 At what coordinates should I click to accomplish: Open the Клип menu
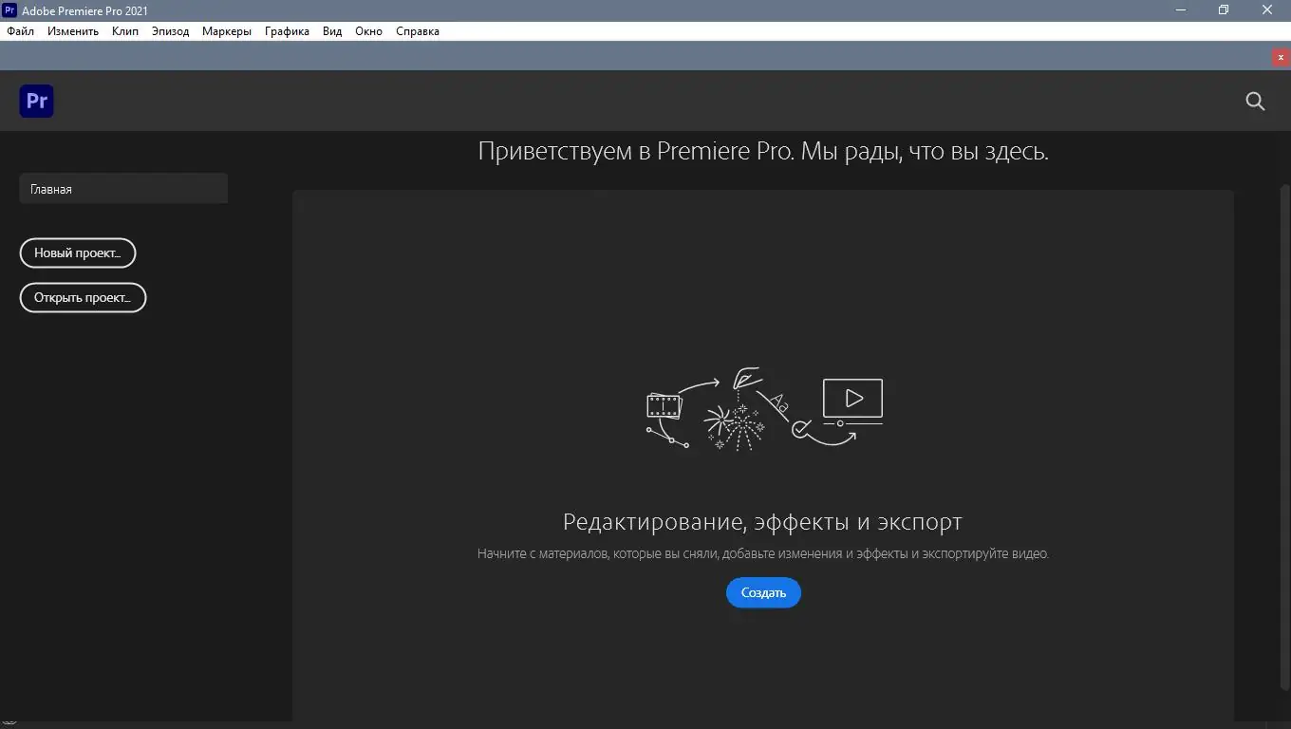124,30
